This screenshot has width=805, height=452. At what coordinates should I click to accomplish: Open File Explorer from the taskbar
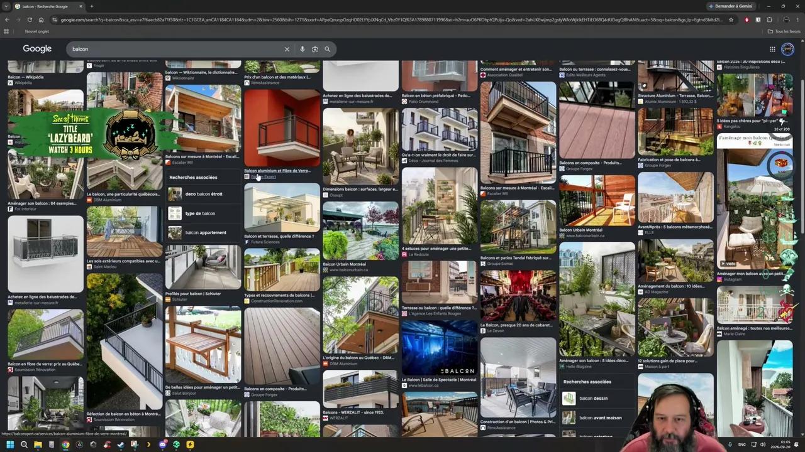click(38, 444)
